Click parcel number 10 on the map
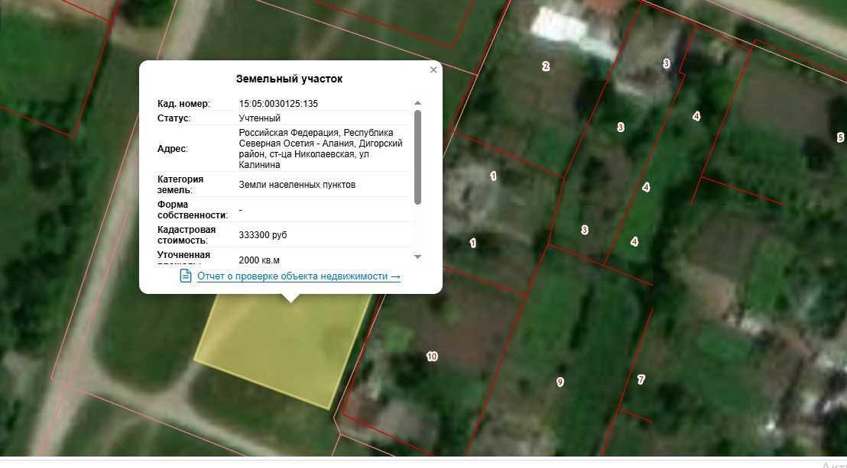 tap(432, 357)
